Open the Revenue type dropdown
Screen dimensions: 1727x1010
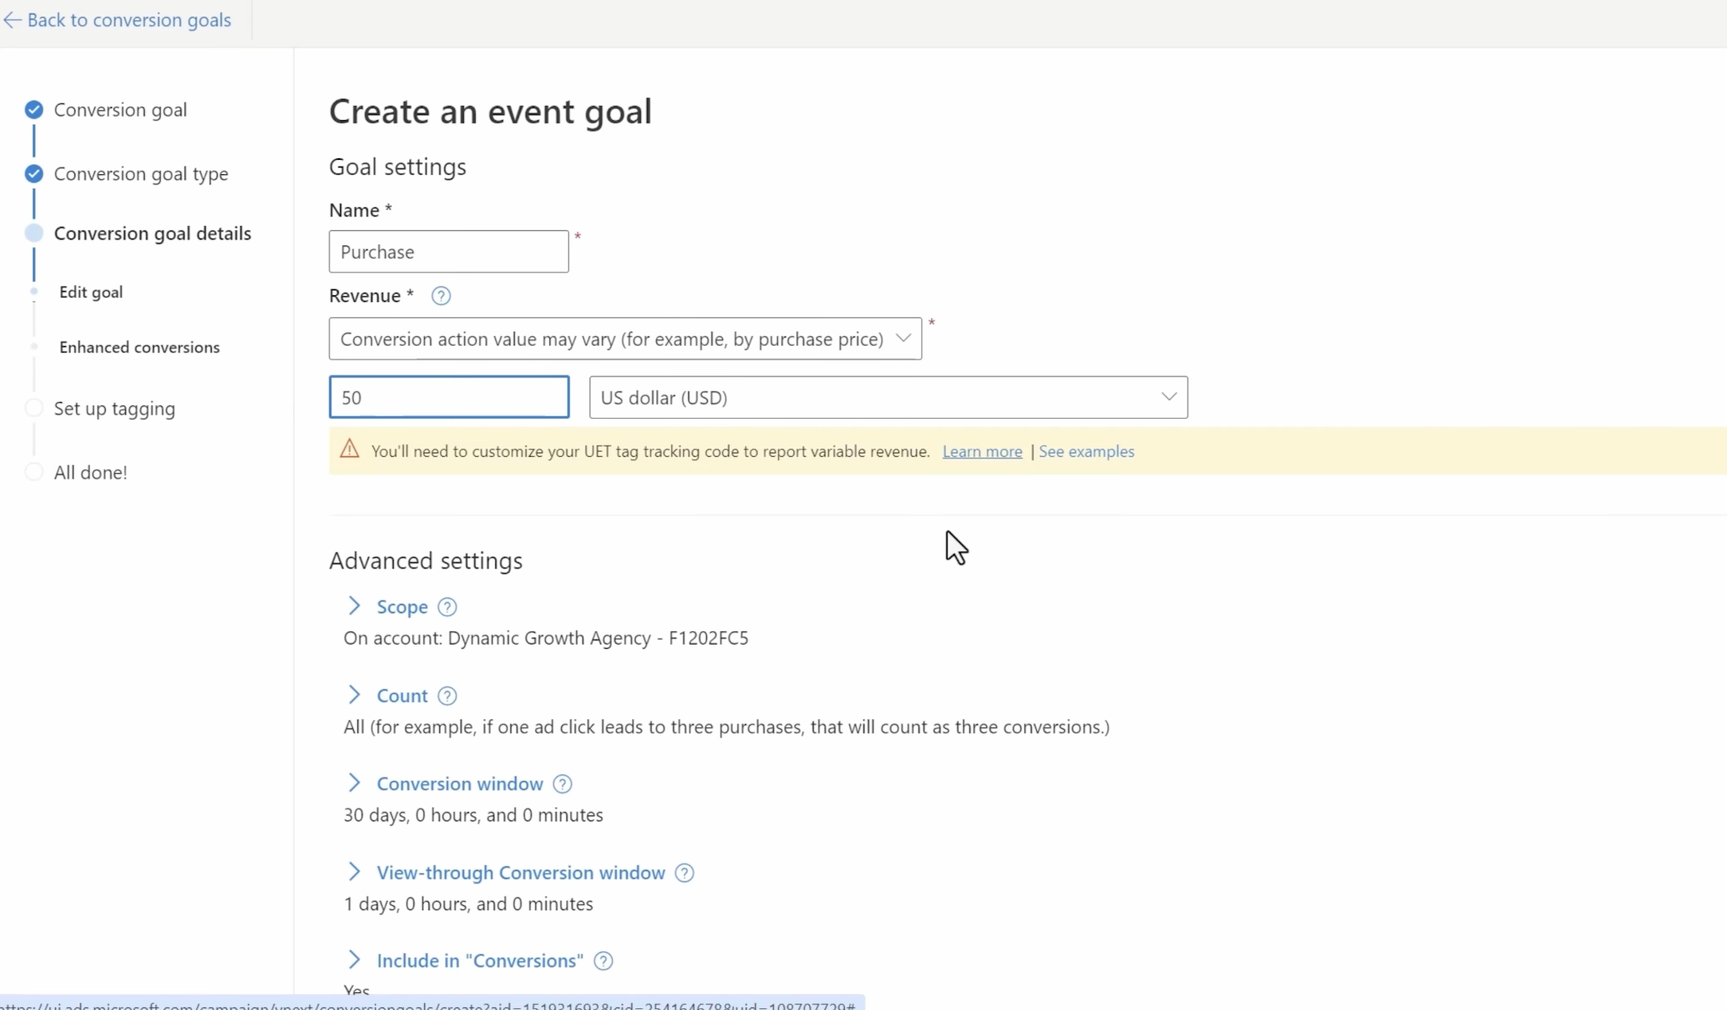625,338
